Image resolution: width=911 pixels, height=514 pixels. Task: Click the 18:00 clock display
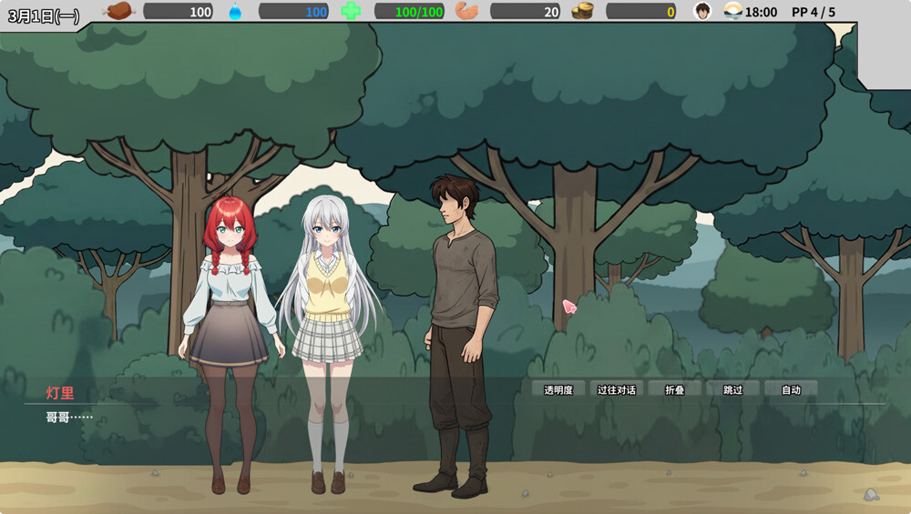pyautogui.click(x=761, y=12)
